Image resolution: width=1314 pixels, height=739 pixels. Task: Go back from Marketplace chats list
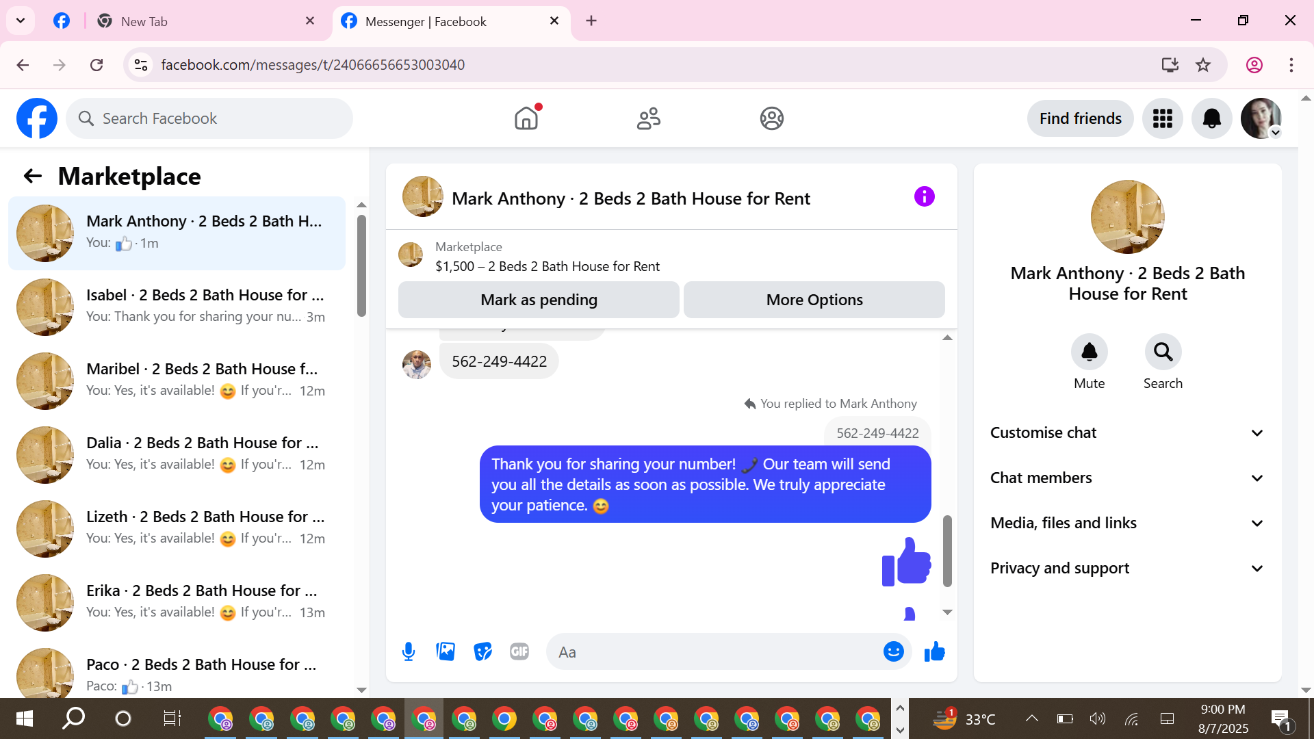33,177
